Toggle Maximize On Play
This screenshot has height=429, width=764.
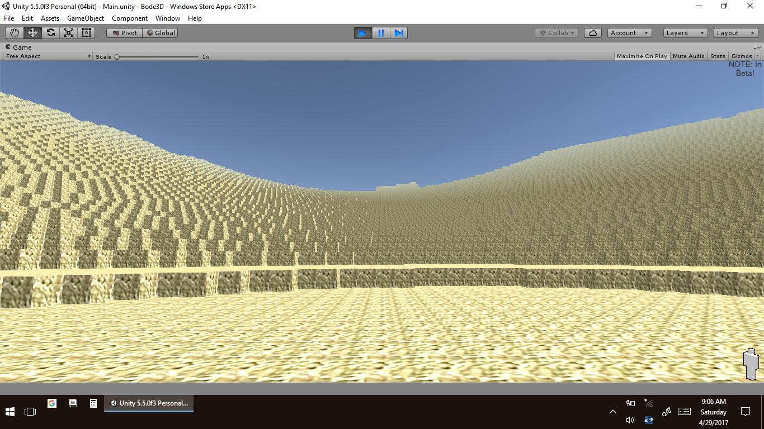[x=642, y=56]
